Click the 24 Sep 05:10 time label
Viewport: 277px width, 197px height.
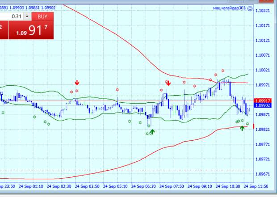tap(115, 186)
